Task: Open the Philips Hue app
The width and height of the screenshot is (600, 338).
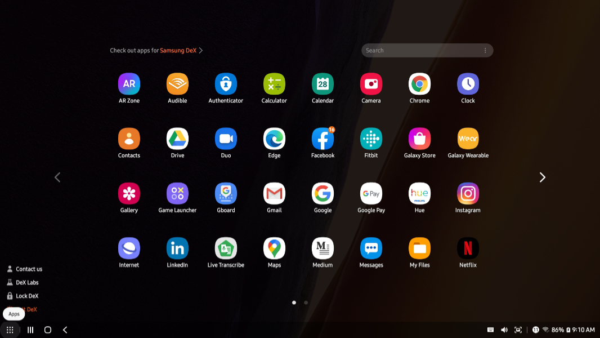Action: tap(419, 194)
